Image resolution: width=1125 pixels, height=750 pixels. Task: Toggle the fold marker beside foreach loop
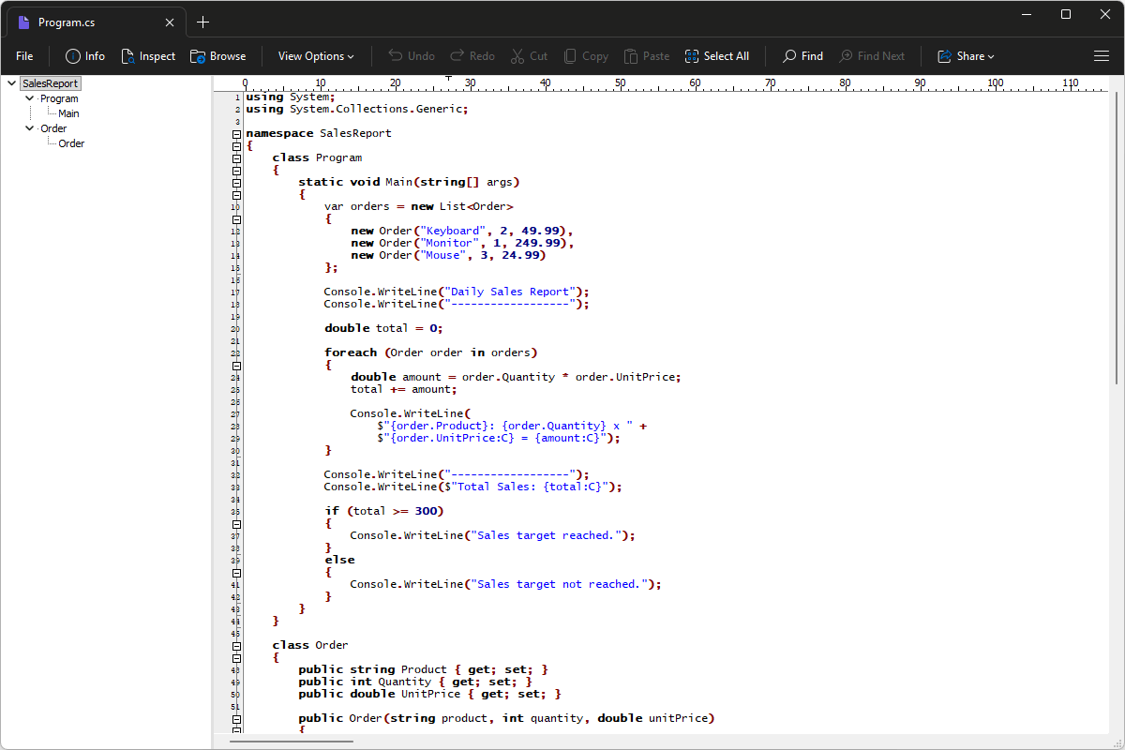pyautogui.click(x=236, y=353)
